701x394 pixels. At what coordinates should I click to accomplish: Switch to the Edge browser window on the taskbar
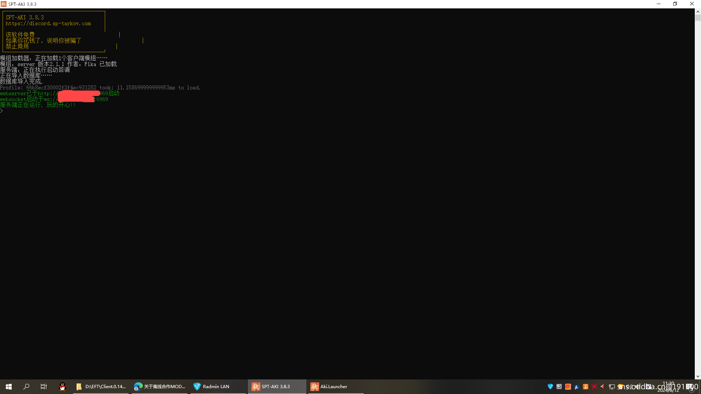(x=160, y=387)
